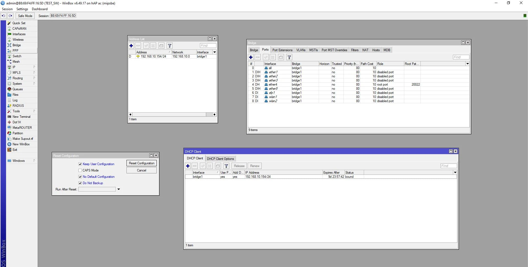The image size is (528, 267).
Task: Cancel the Reset Configuration dialog
Action: point(142,170)
